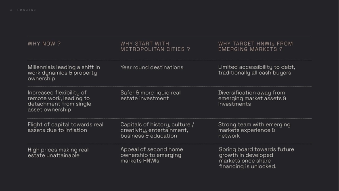
Task: Click 'business & education' line in middle column
Action: pyautogui.click(x=149, y=136)
